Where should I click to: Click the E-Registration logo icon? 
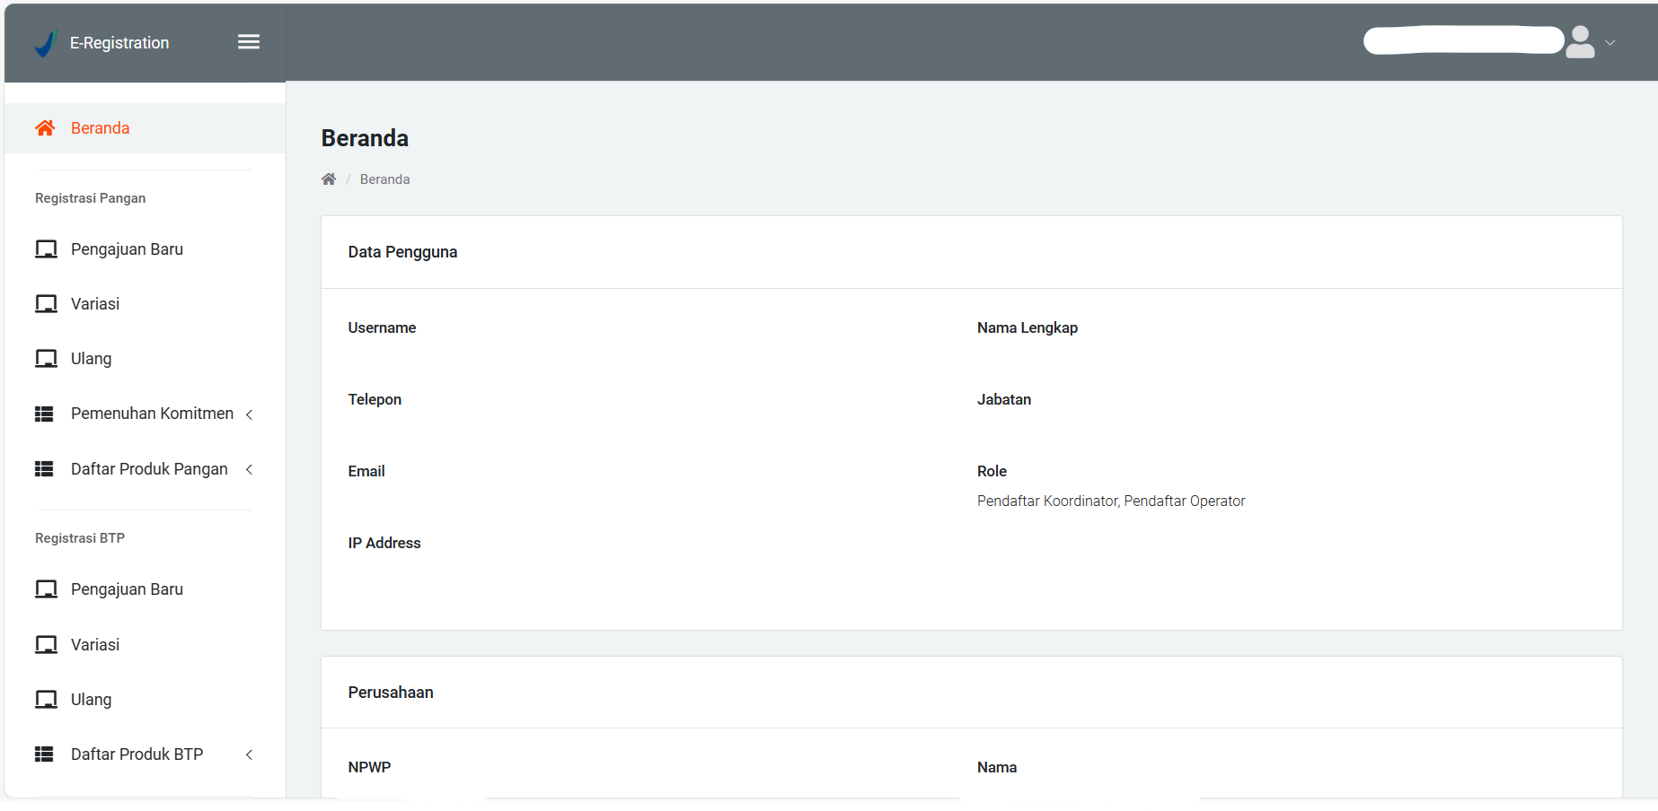coord(45,43)
